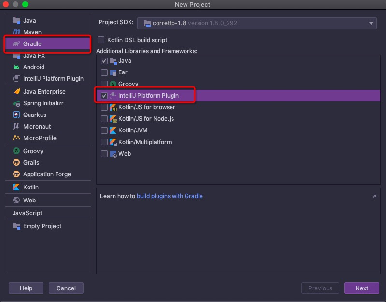Check Kotlin/JS for browser checkbox
Screen dimensions: 386x302
(x=104, y=107)
